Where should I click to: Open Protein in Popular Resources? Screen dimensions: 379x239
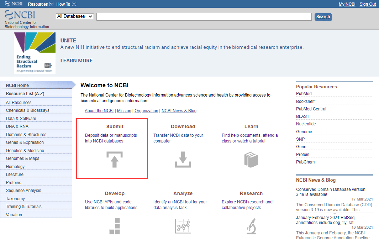tap(302, 154)
